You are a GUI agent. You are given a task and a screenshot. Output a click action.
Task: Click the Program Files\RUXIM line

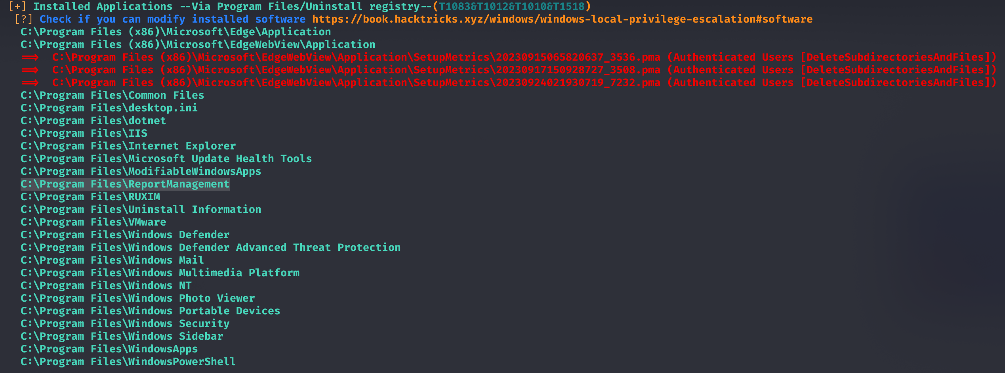[x=90, y=197]
